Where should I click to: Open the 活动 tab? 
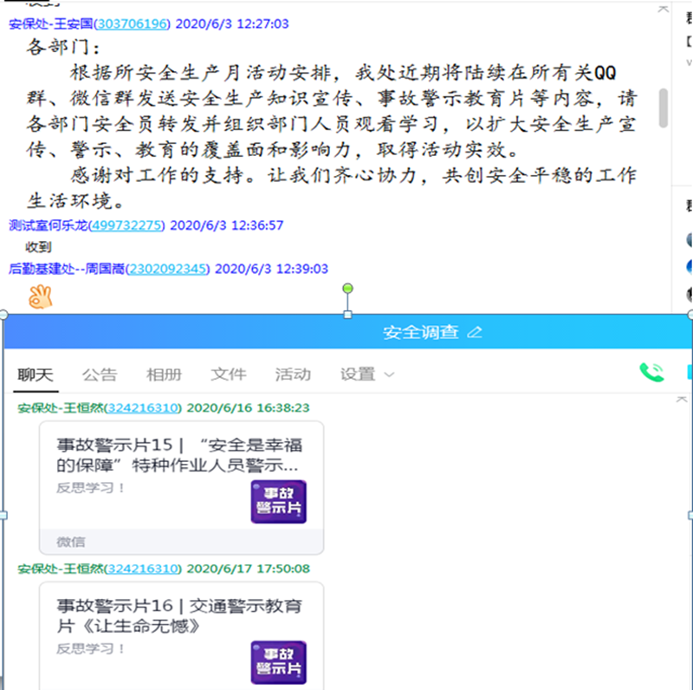click(293, 374)
